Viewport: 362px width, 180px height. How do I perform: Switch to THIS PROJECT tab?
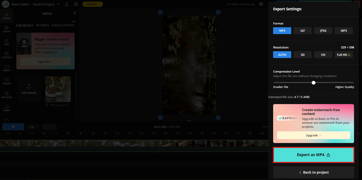(25, 25)
